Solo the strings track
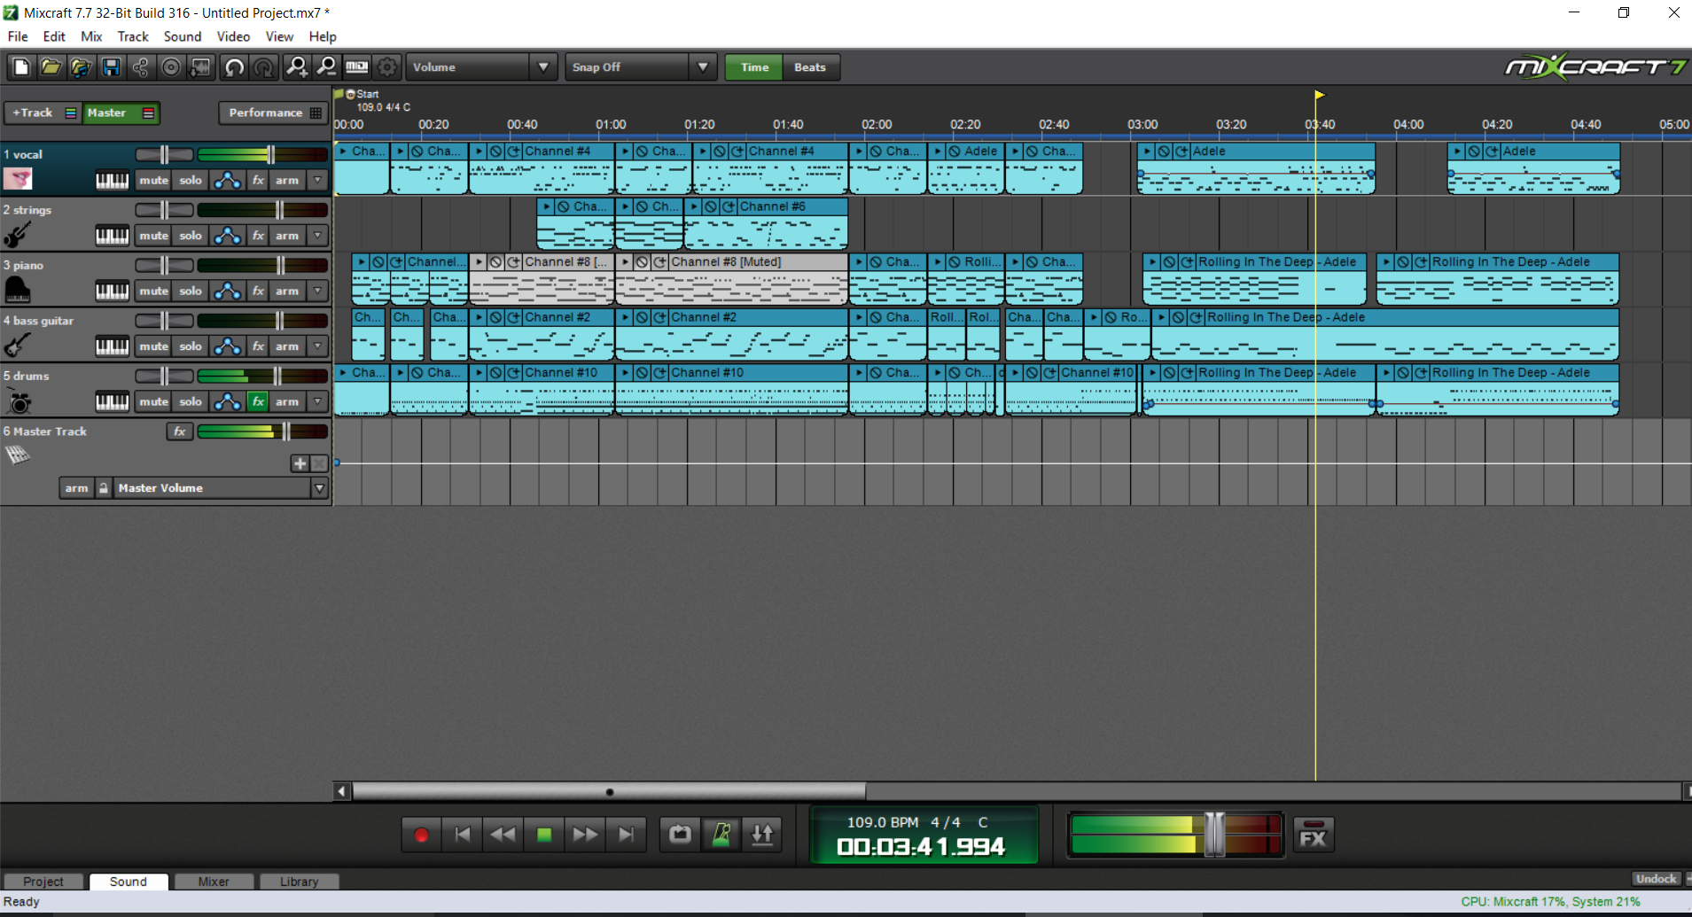Viewport: 1692px width, 917px height. pos(191,236)
